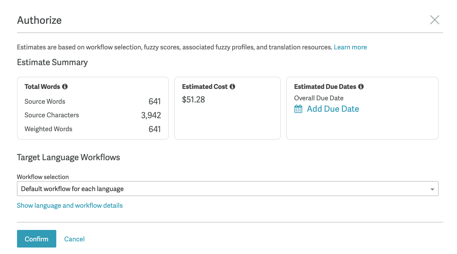
Task: Click the Estimated Cost info icon
Action: pyautogui.click(x=232, y=87)
